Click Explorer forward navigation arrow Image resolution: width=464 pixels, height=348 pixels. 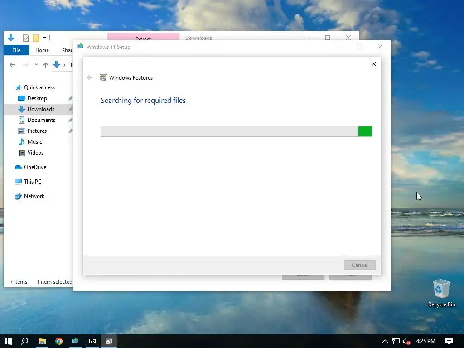click(26, 65)
